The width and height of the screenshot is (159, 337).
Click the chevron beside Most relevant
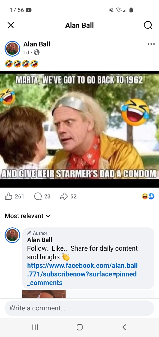pos(49,216)
